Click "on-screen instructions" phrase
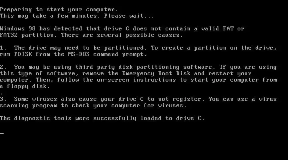This screenshot has height=160, width=288. point(136,80)
